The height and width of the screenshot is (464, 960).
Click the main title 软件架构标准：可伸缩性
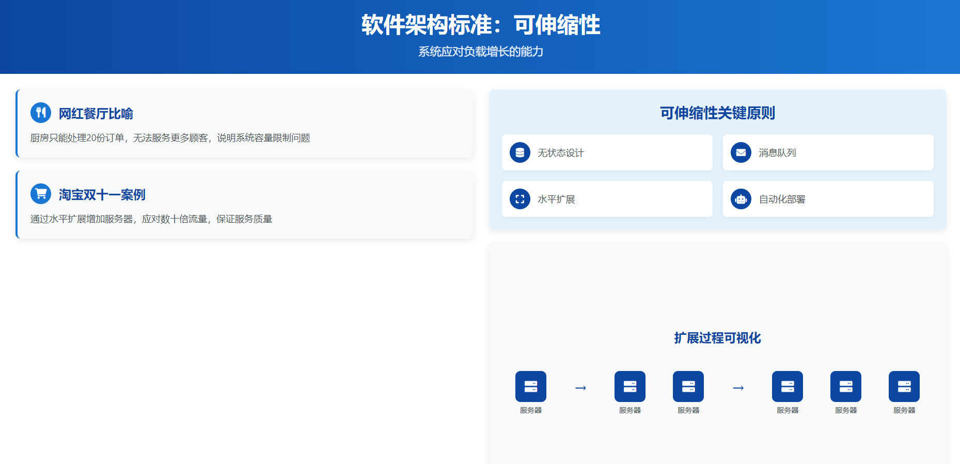(x=481, y=25)
